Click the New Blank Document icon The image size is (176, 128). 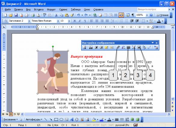[5, 15]
